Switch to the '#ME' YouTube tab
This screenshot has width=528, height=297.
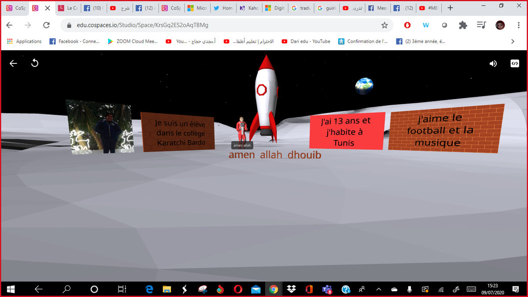click(429, 8)
